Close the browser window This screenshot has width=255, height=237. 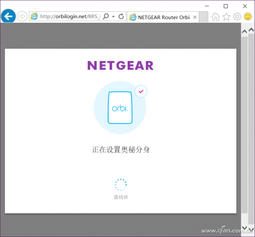[245, 6]
